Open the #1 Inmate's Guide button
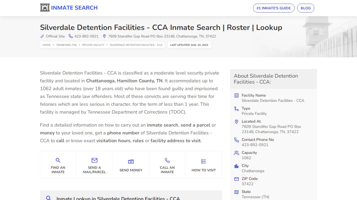Screen dimensions: 357x200 (x=274, y=8)
